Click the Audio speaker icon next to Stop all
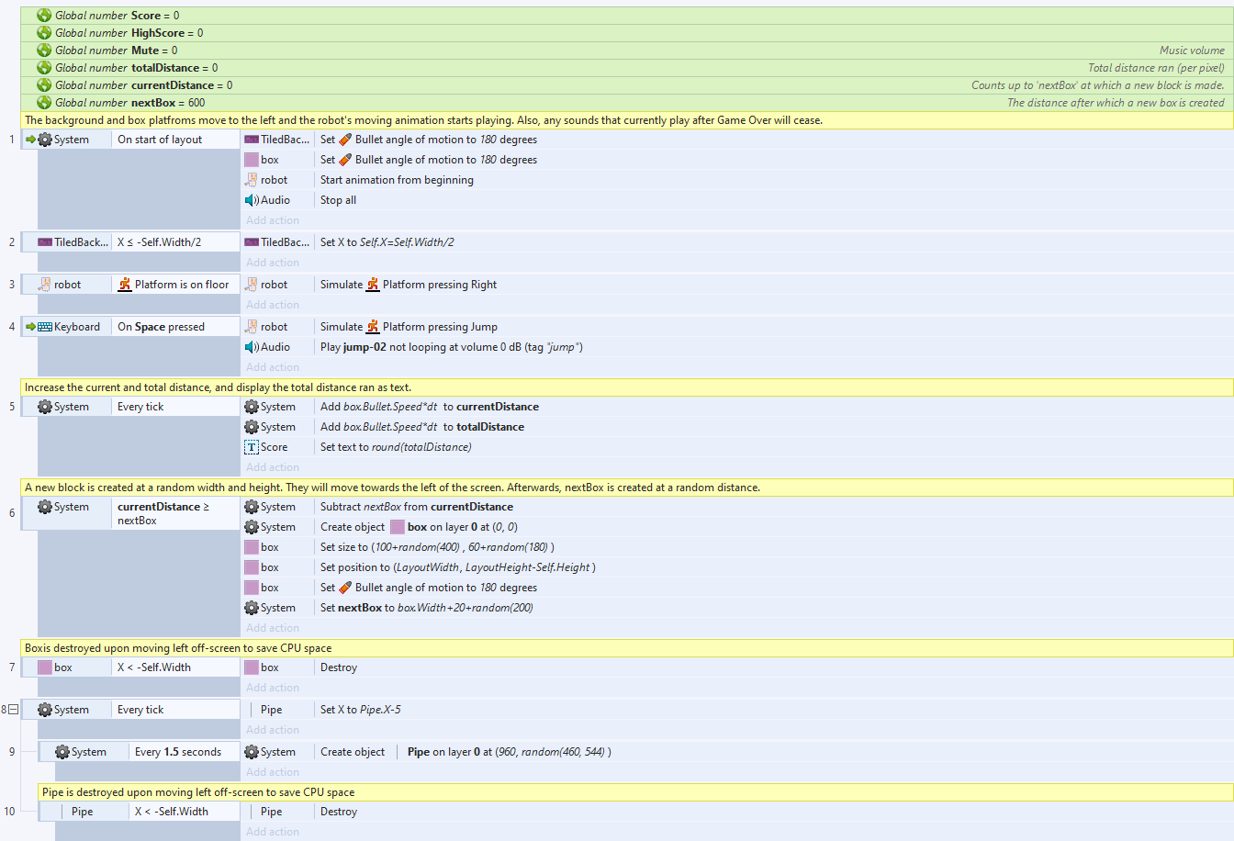 click(252, 200)
